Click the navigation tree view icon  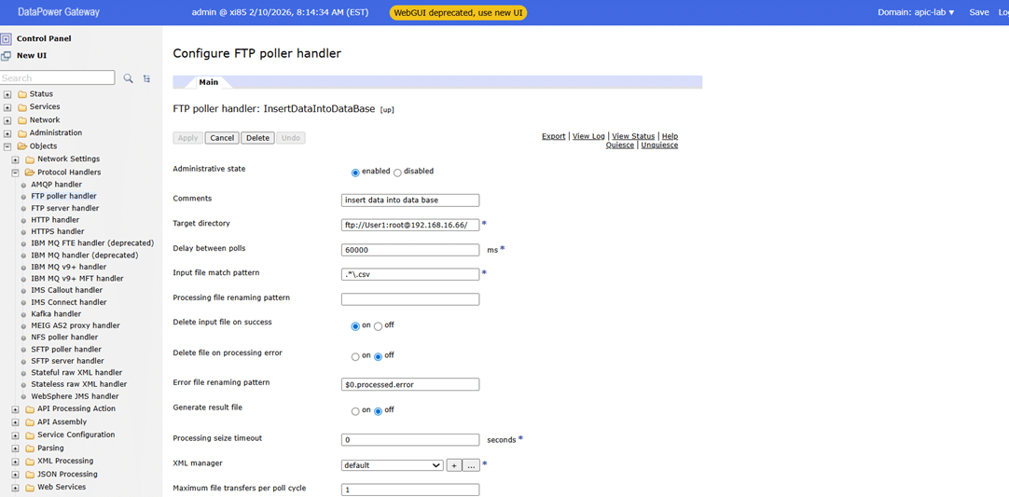tap(146, 78)
